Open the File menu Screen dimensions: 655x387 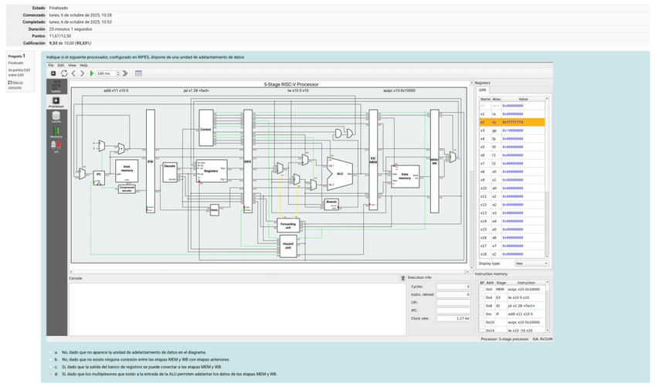52,66
